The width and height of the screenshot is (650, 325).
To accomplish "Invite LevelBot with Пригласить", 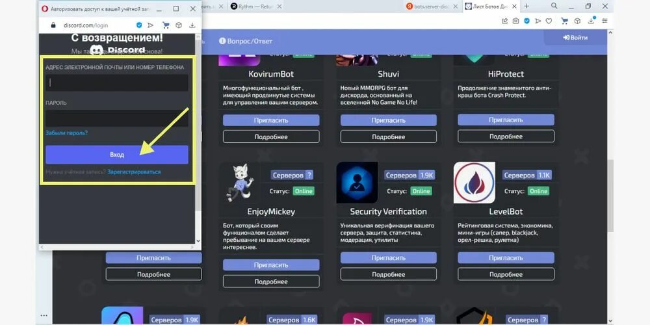I will click(x=506, y=258).
